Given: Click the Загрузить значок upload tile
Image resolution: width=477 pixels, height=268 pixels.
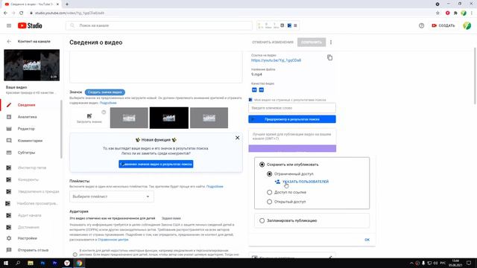Looking at the screenshot, I should (x=89, y=118).
